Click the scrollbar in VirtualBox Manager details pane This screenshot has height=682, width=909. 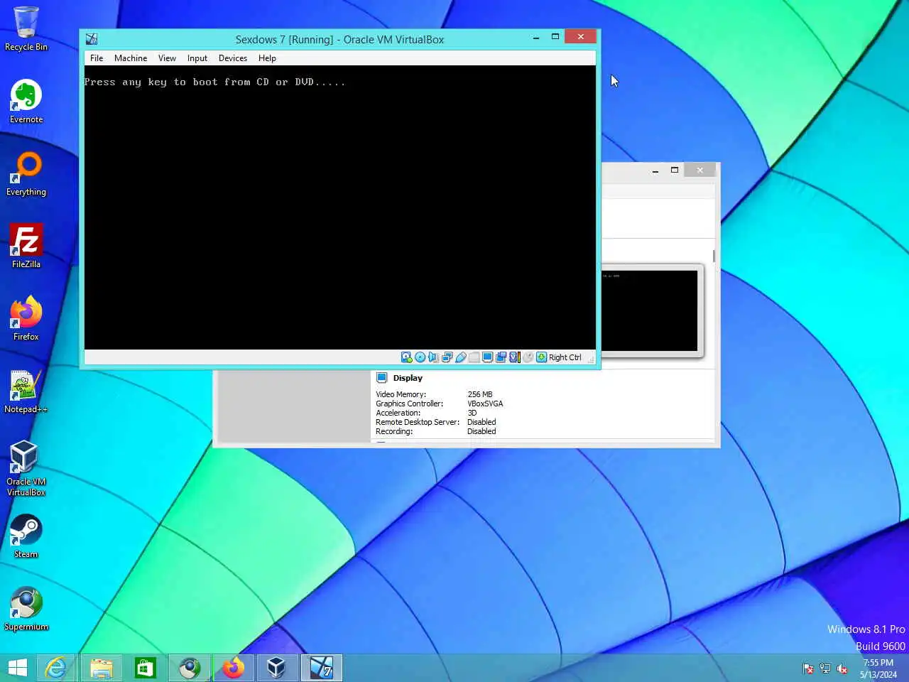[714, 256]
